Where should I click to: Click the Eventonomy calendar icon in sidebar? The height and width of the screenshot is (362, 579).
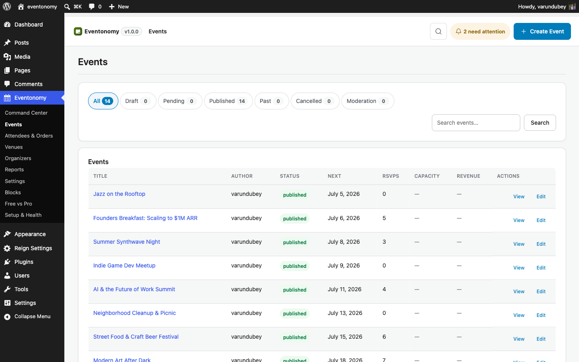coord(7,98)
